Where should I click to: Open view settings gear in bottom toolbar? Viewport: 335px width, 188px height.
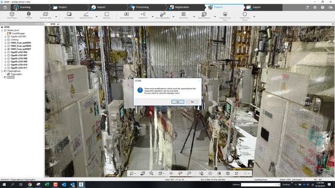click(228, 173)
